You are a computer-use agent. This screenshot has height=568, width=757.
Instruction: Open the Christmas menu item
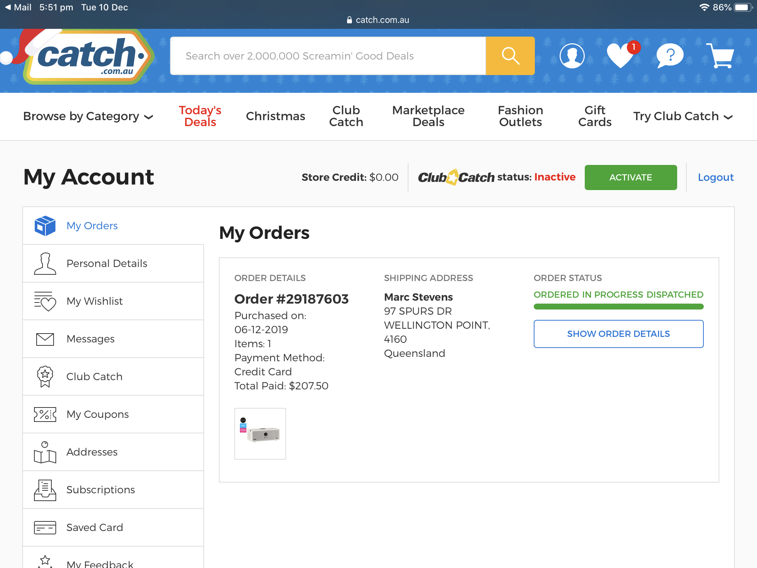(275, 116)
